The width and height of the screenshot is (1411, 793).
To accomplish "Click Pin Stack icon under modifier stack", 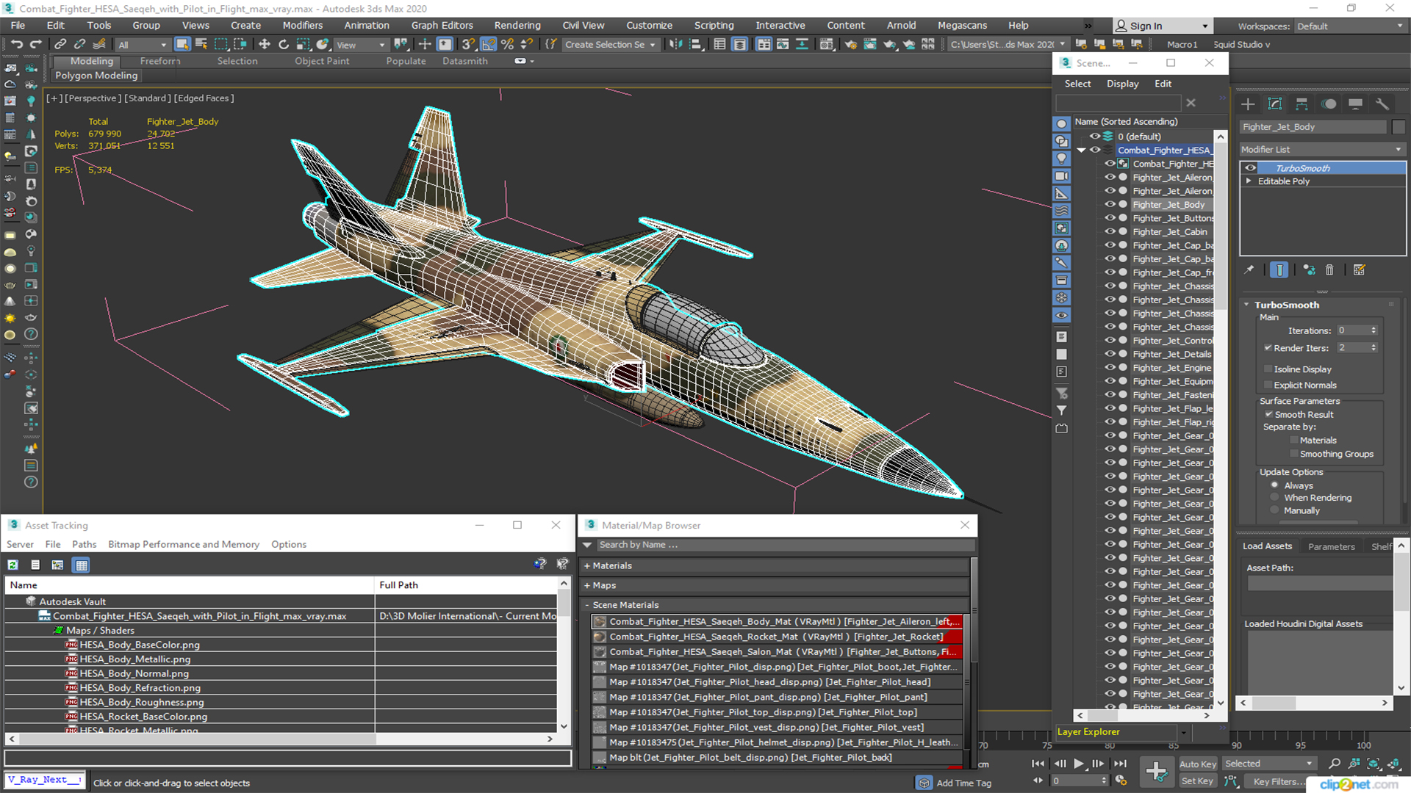I will (1249, 270).
